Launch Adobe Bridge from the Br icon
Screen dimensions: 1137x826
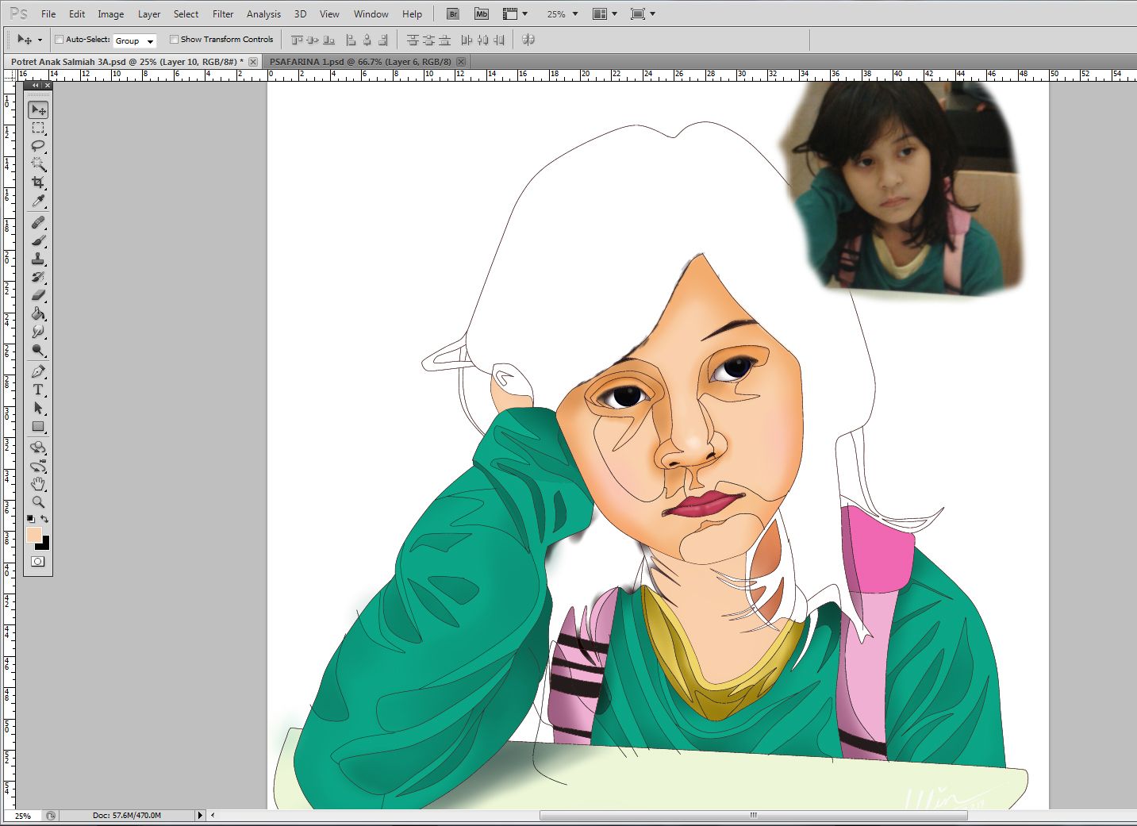pyautogui.click(x=453, y=13)
